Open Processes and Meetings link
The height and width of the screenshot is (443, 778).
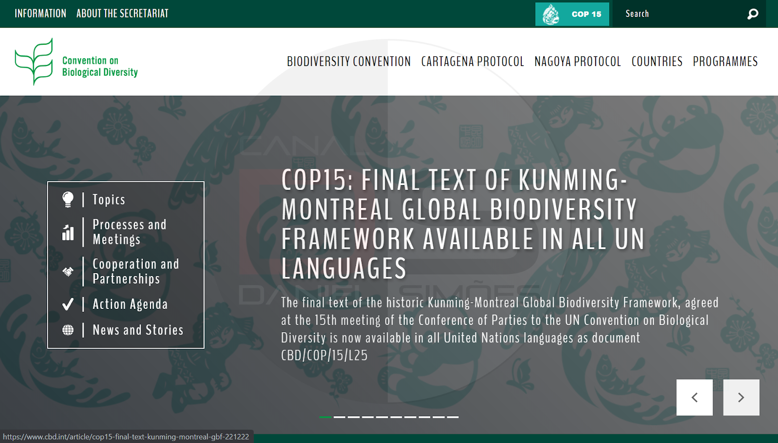129,232
